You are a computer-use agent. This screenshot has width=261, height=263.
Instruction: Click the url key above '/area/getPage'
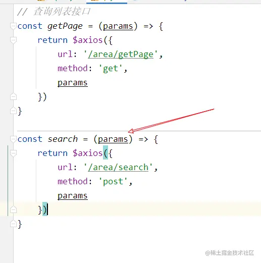(x=65, y=54)
